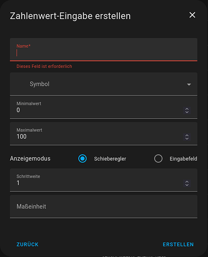Click the Minimalwert input field

pos(103,107)
